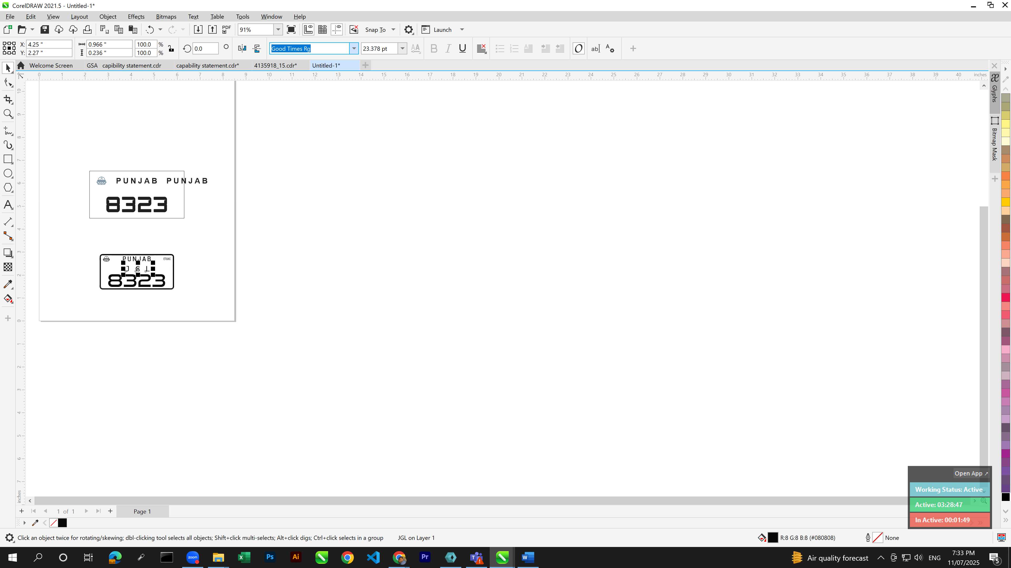Viewport: 1011px width, 568px height.
Task: Open the Effects menu
Action: pos(136,17)
